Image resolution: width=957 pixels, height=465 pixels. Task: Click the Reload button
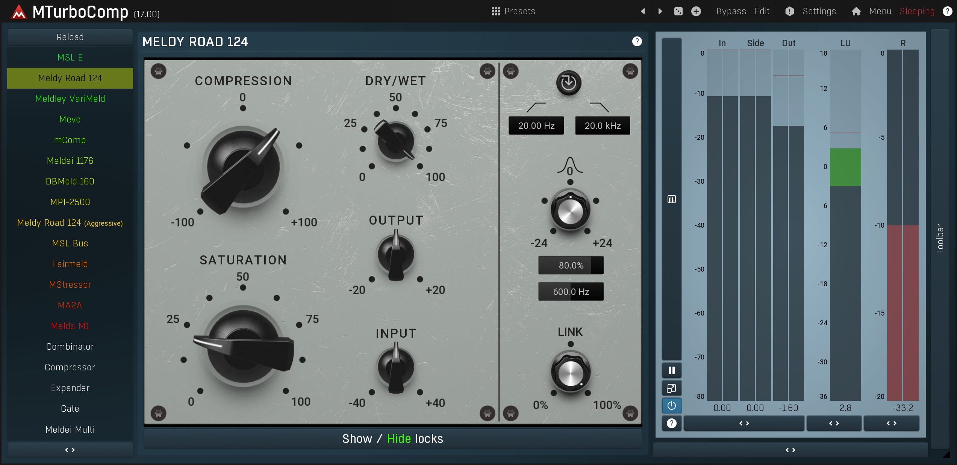click(x=70, y=37)
